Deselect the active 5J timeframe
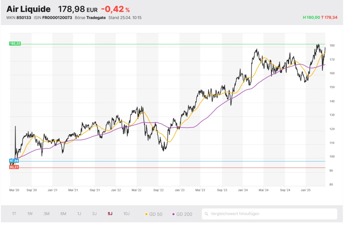 pyautogui.click(x=110, y=214)
